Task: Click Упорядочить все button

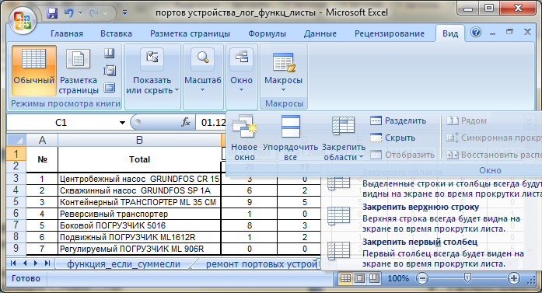Action: tap(290, 138)
